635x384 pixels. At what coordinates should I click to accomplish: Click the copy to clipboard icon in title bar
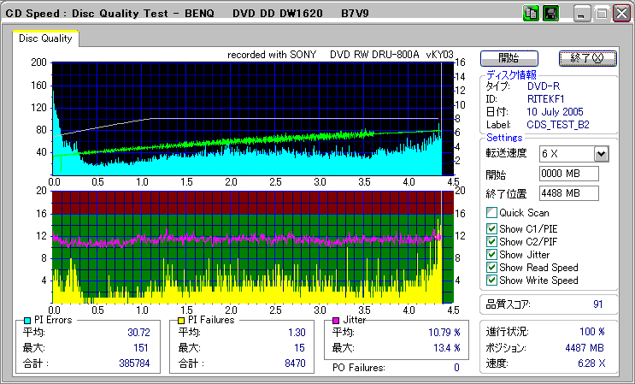[x=531, y=14]
